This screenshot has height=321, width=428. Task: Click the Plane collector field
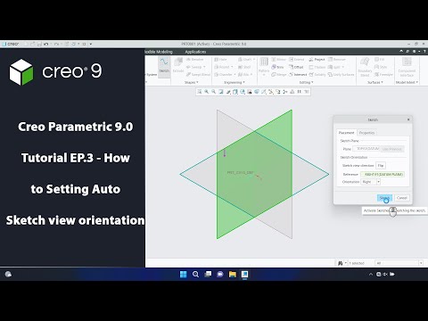coord(366,149)
